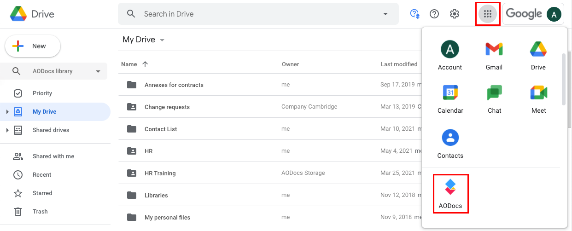Click the Libraries folder icon

[x=132, y=195]
